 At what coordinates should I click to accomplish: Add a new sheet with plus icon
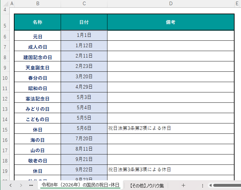click(x=183, y=185)
